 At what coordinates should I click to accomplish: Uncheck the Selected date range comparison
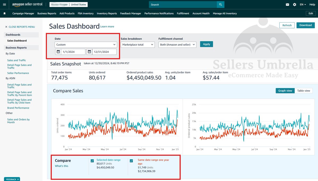[92, 161]
